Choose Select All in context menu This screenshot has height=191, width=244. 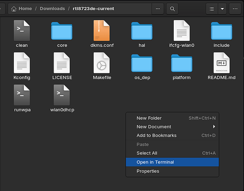click(x=172, y=153)
